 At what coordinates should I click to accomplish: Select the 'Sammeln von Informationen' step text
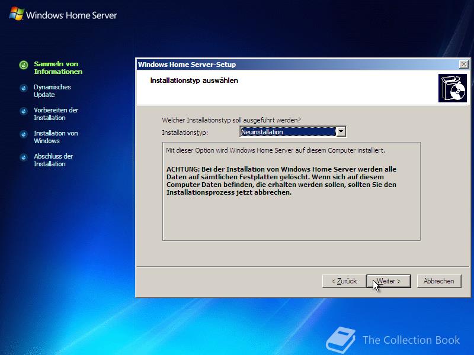58,67
